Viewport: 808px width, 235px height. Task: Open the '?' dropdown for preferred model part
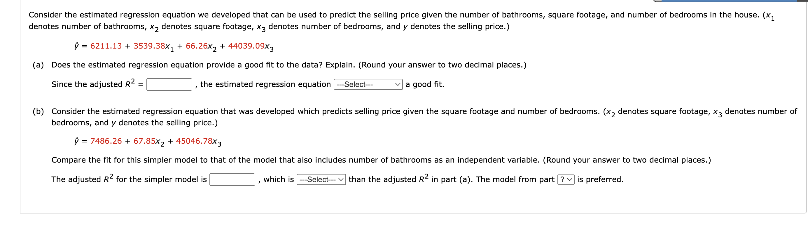(x=566, y=180)
